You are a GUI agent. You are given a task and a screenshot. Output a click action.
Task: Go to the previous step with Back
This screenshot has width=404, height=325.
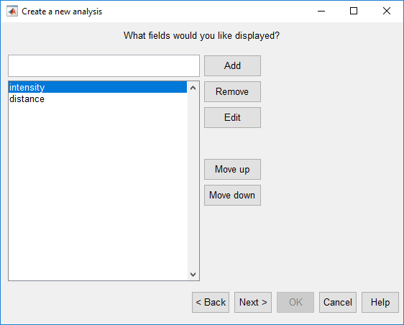pos(211,302)
